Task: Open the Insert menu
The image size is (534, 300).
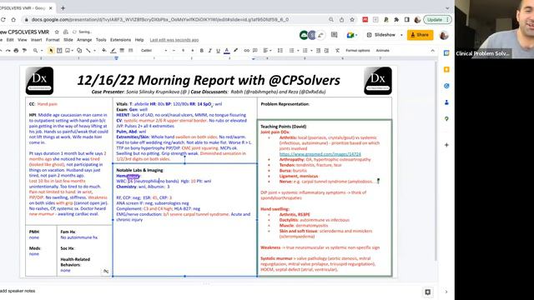Action: point(37,40)
